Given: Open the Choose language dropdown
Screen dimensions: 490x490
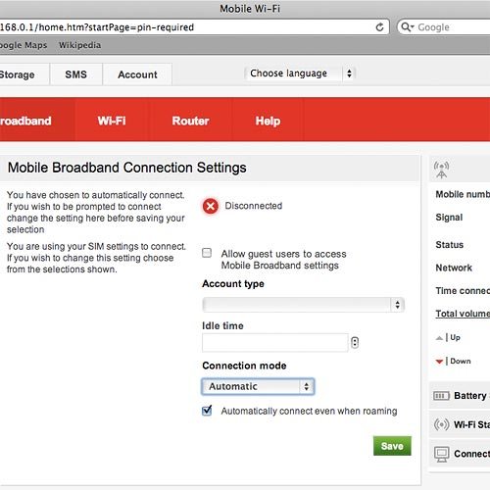Looking at the screenshot, I should 299,73.
